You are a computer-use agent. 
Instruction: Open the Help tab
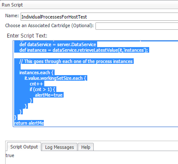(x=86, y=147)
